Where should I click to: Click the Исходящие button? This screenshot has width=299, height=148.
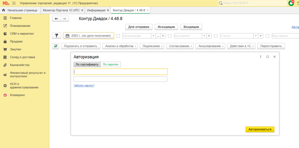pyautogui.click(x=166, y=27)
